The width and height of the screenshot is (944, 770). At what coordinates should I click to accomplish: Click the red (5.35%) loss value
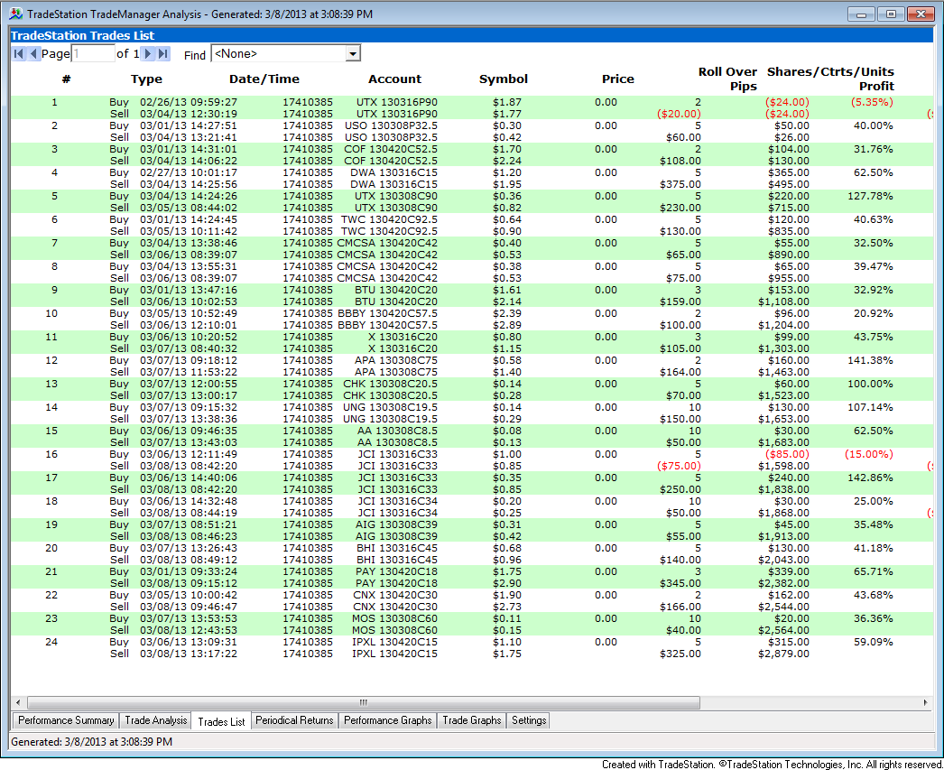(872, 102)
